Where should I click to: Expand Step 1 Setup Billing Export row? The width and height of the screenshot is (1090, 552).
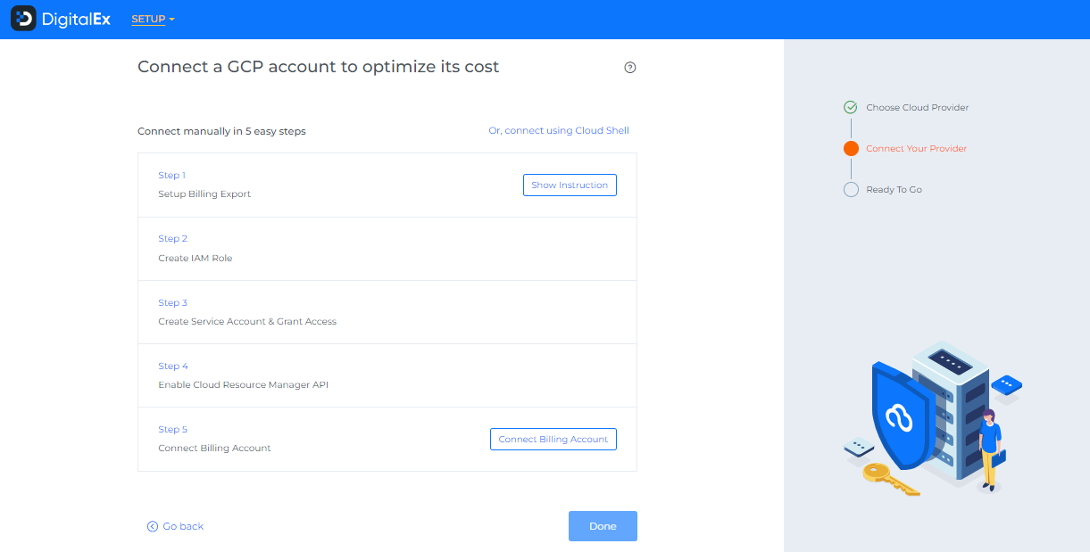(x=387, y=185)
